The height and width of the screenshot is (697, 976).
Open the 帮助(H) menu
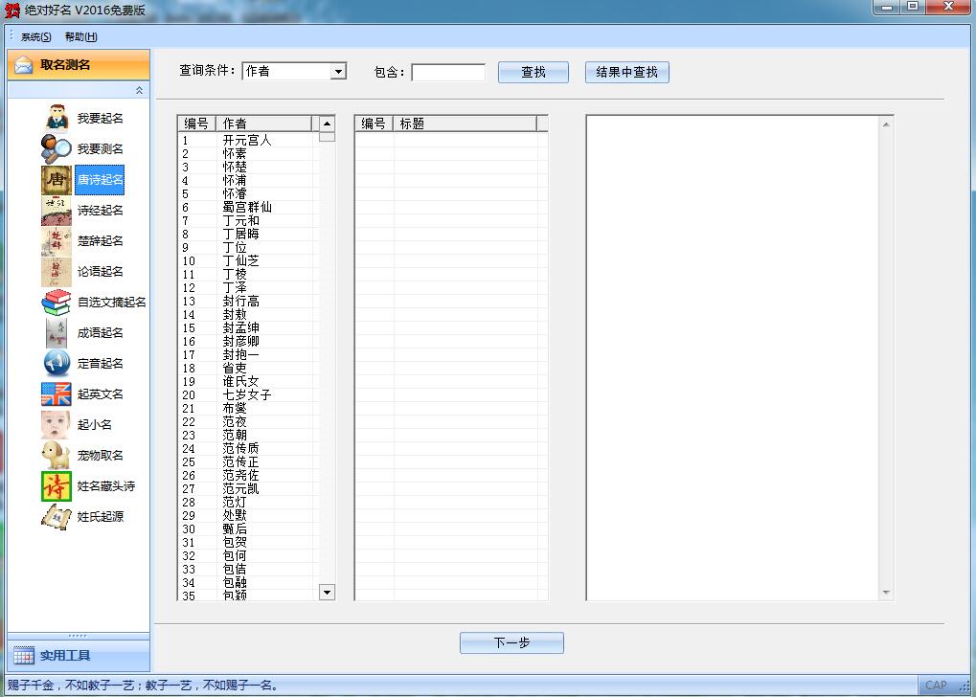(80, 36)
